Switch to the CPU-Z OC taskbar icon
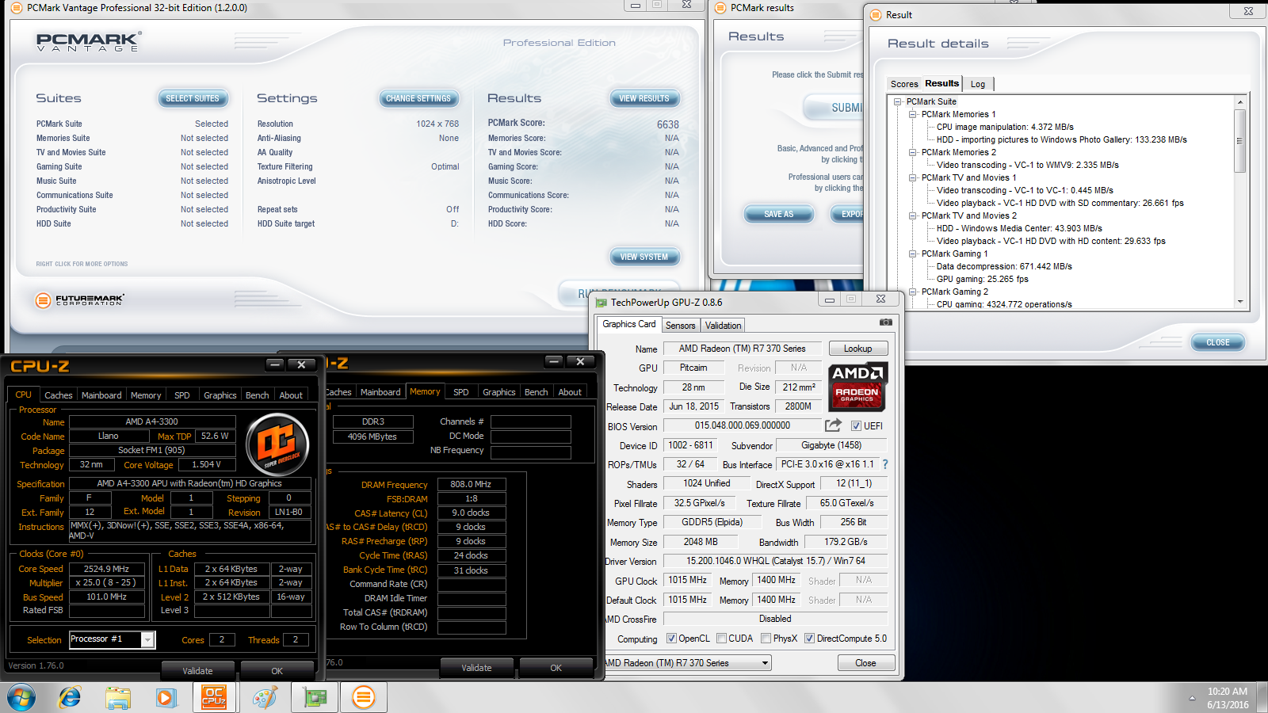 (214, 697)
